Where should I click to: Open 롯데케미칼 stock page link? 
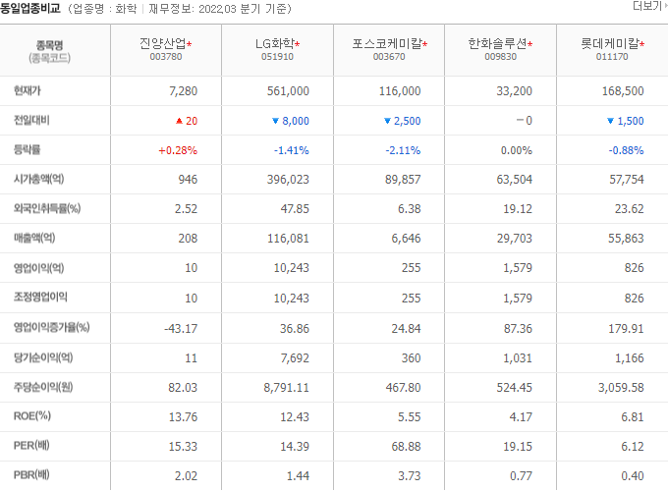pos(610,43)
